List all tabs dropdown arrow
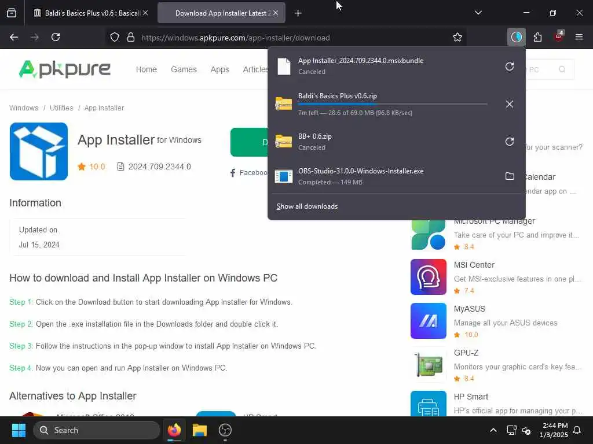The width and height of the screenshot is (593, 444). tap(478, 13)
